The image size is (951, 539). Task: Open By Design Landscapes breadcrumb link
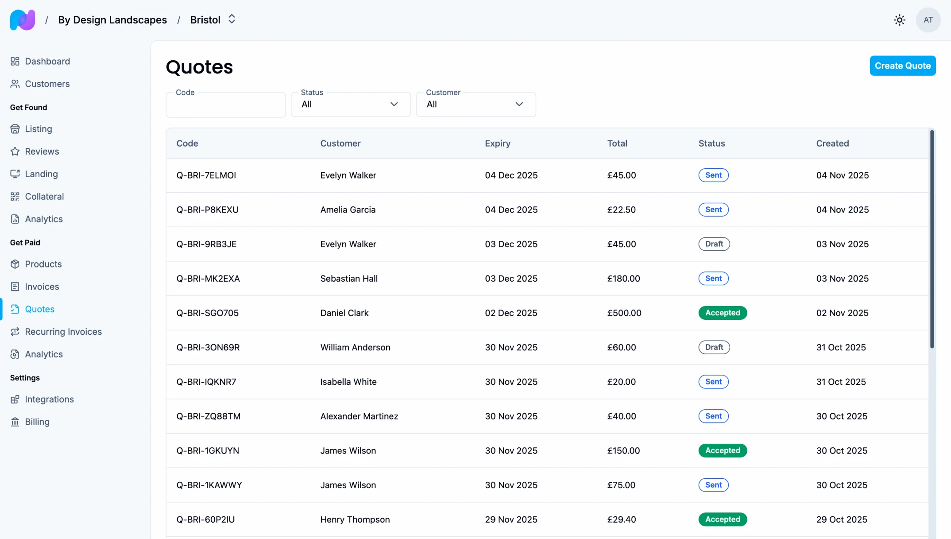112,20
